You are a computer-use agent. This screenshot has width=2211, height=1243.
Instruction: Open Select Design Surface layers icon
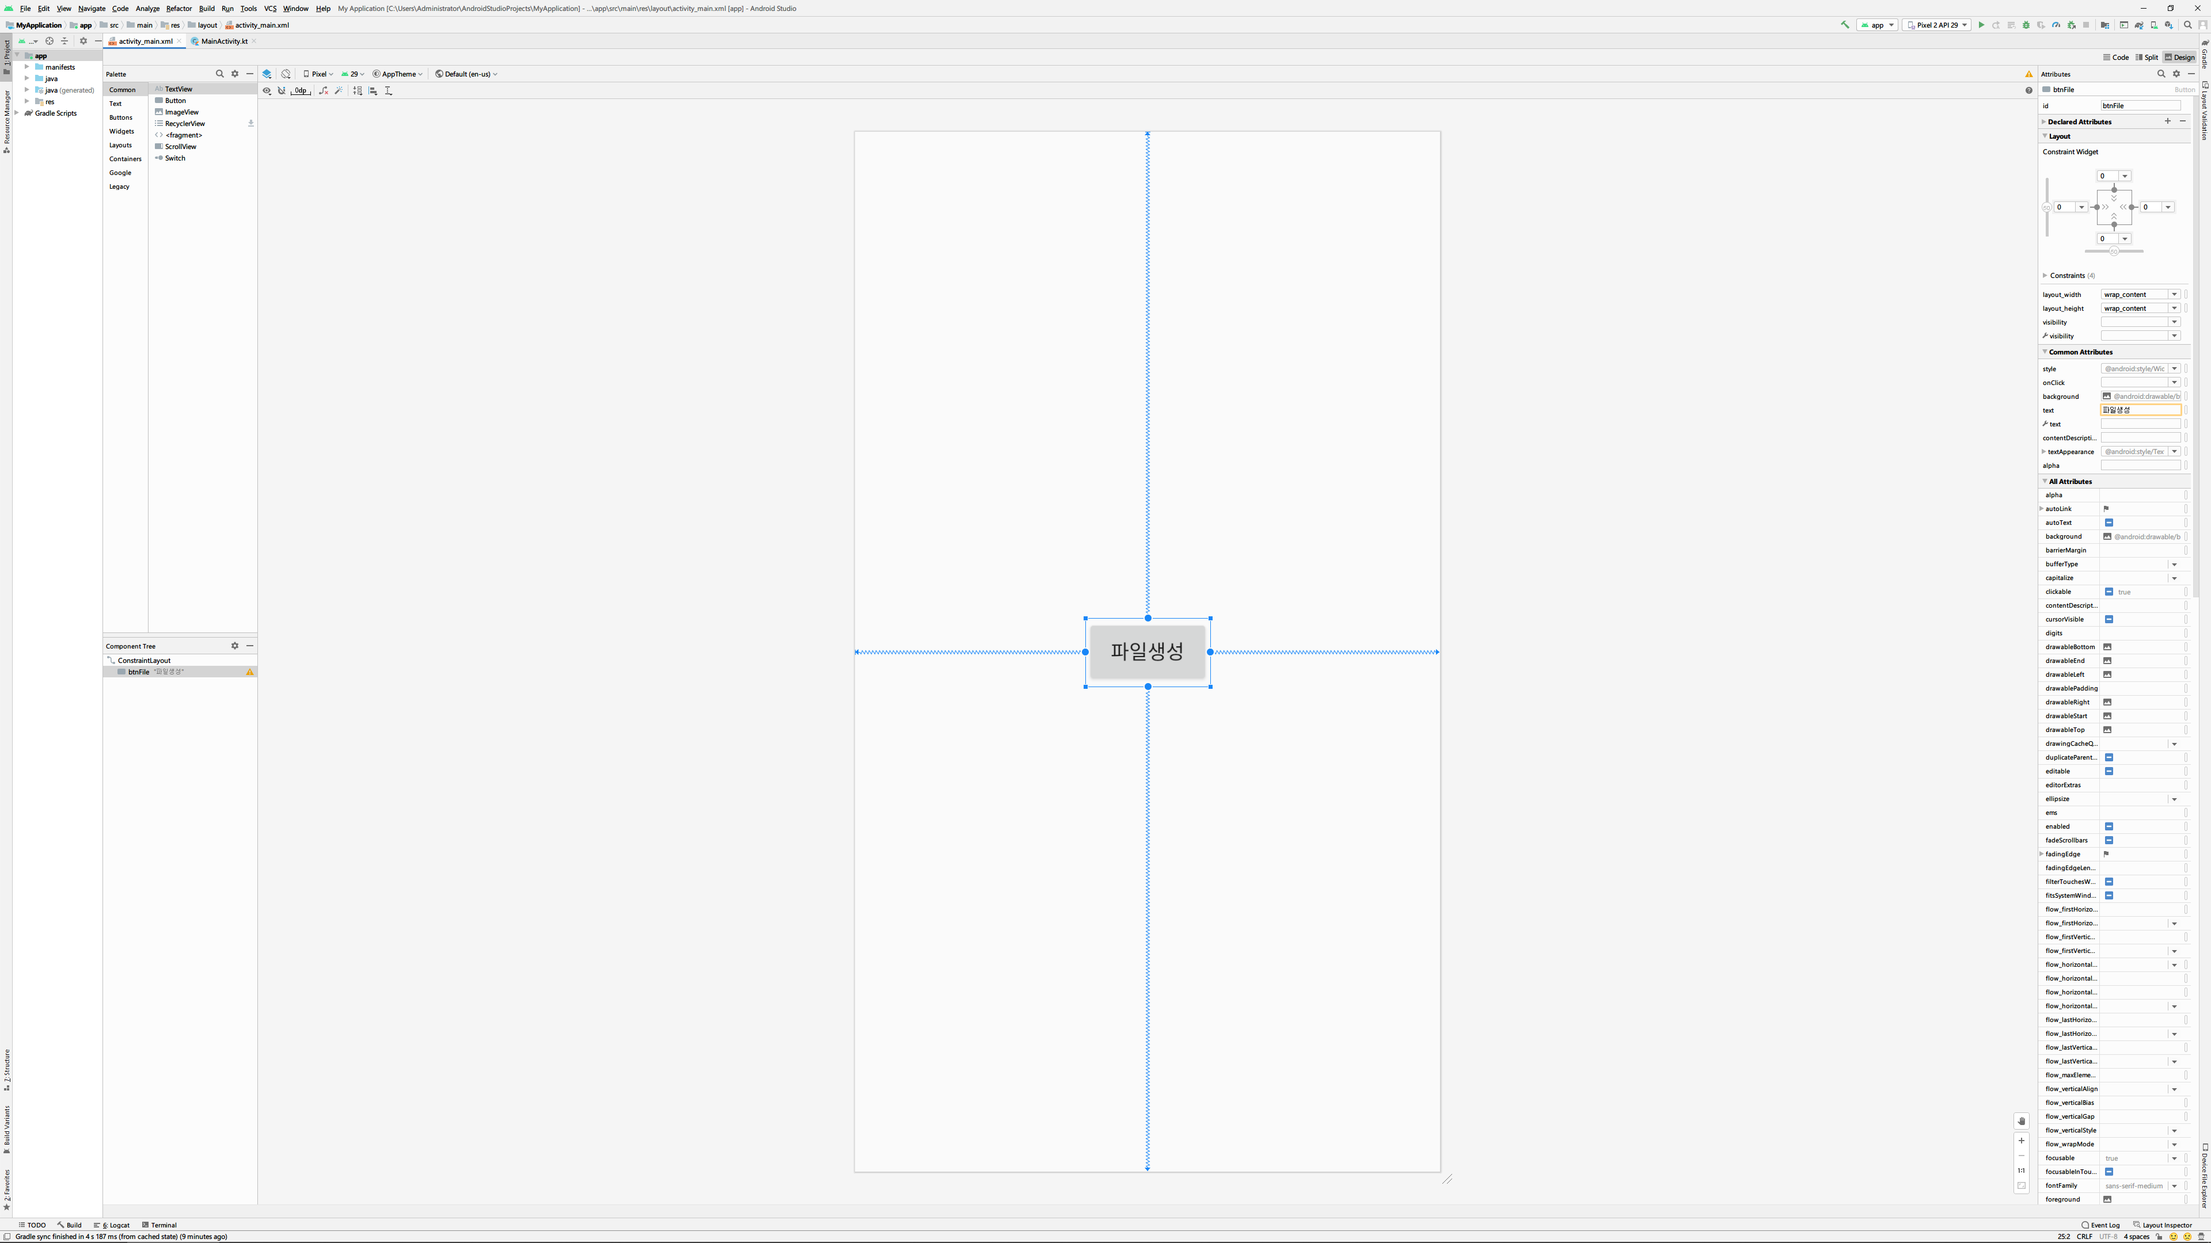pyautogui.click(x=267, y=74)
